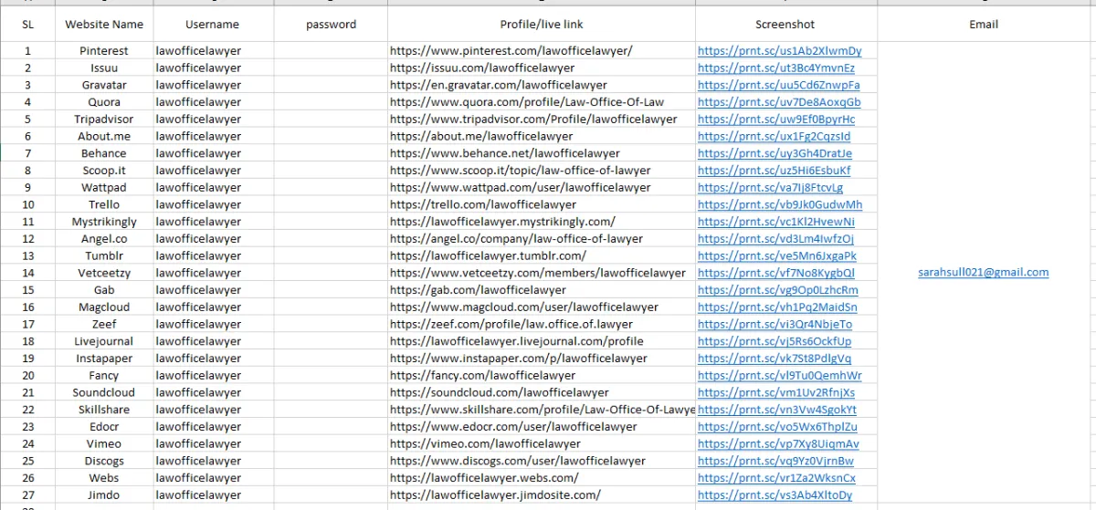Open the prnt.sc screenshot link in the Trello row
This screenshot has height=510, width=1096.
click(780, 204)
